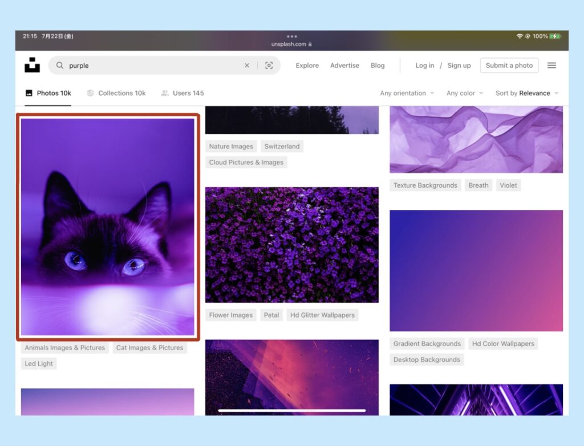Switch to the Collections 10k tab

(116, 93)
